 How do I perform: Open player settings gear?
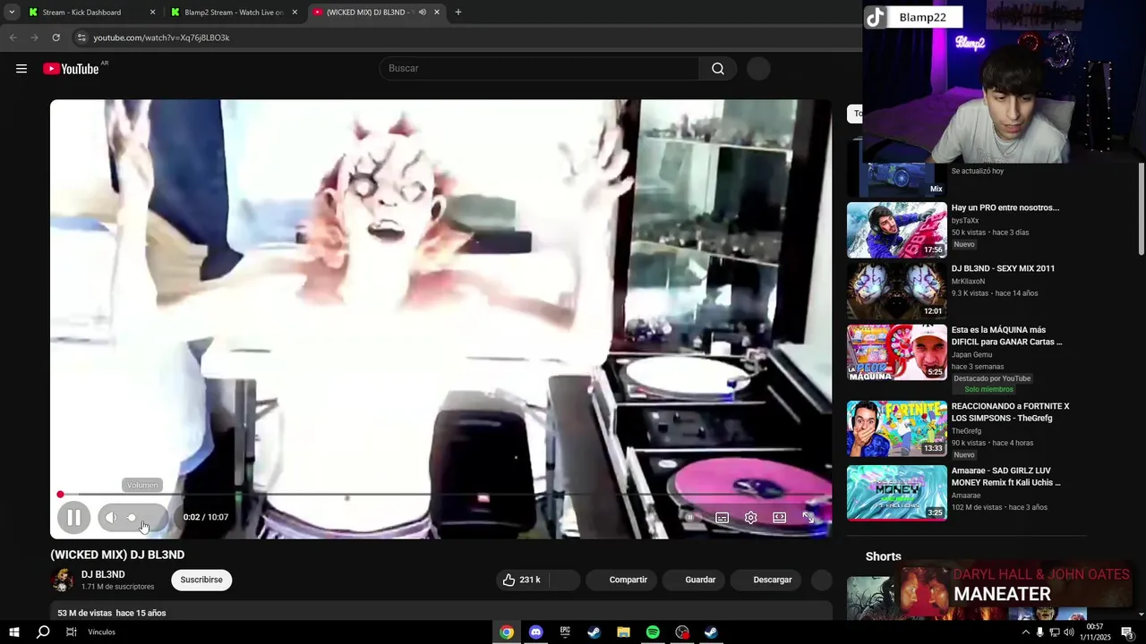(750, 517)
